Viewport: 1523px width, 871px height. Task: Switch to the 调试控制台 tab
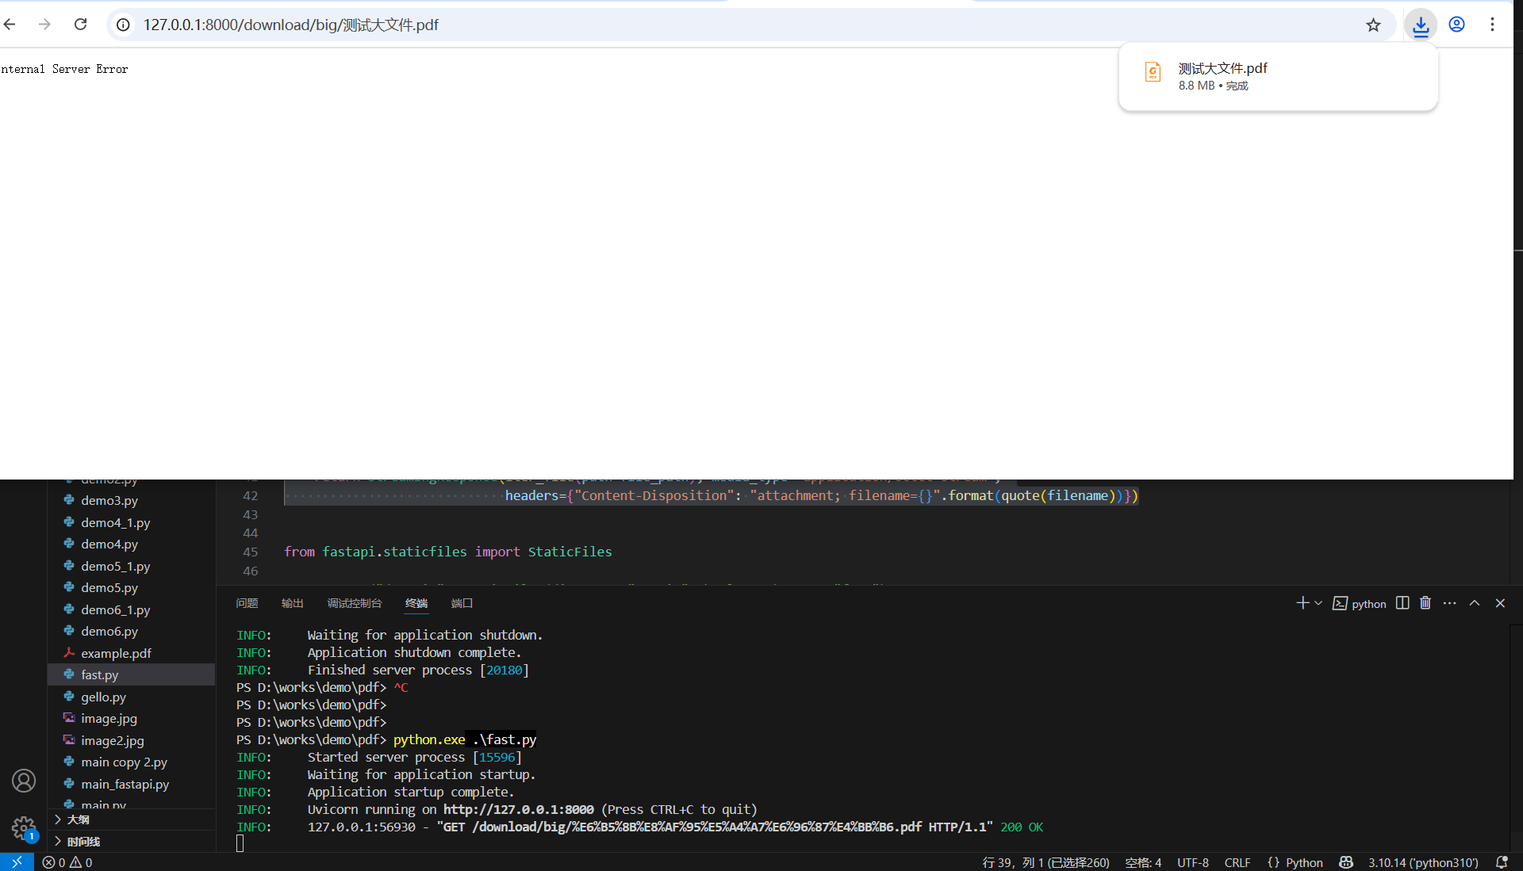355,603
